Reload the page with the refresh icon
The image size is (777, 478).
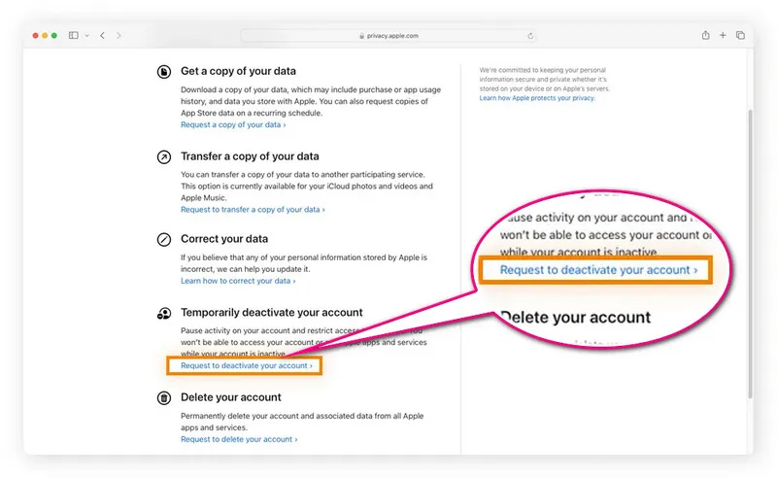coord(530,36)
